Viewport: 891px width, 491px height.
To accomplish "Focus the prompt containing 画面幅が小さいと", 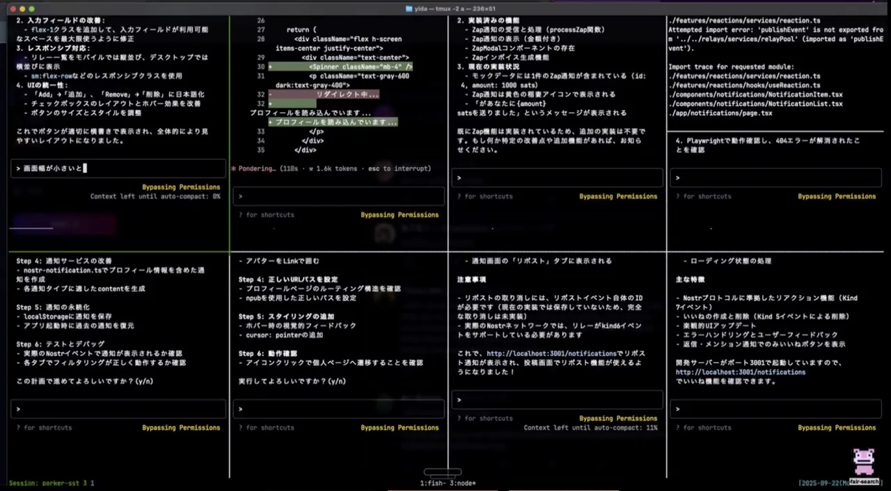I will 117,168.
